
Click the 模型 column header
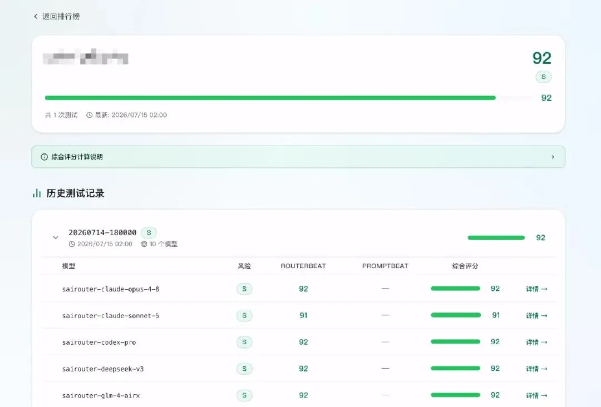pyautogui.click(x=68, y=266)
